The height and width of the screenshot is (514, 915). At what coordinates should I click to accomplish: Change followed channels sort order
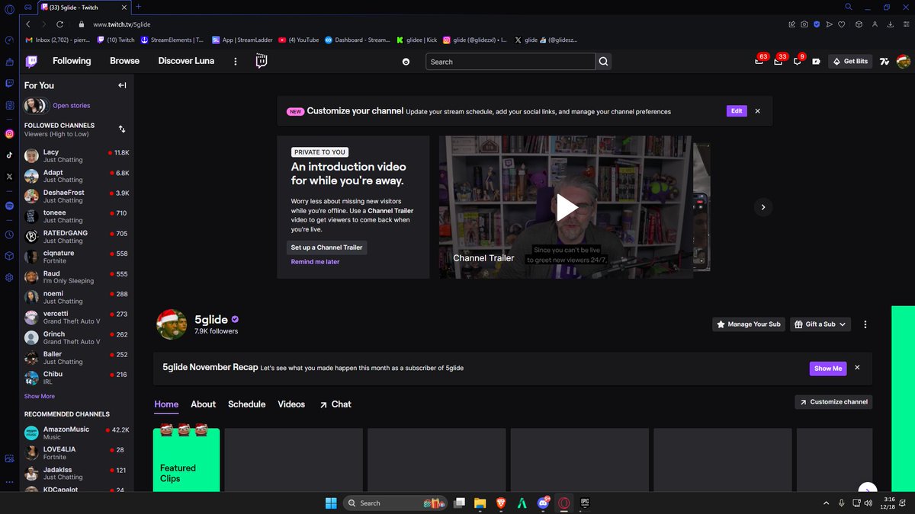pyautogui.click(x=123, y=129)
